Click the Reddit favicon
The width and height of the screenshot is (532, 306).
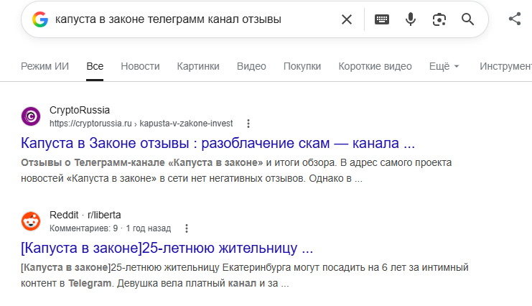(x=31, y=221)
